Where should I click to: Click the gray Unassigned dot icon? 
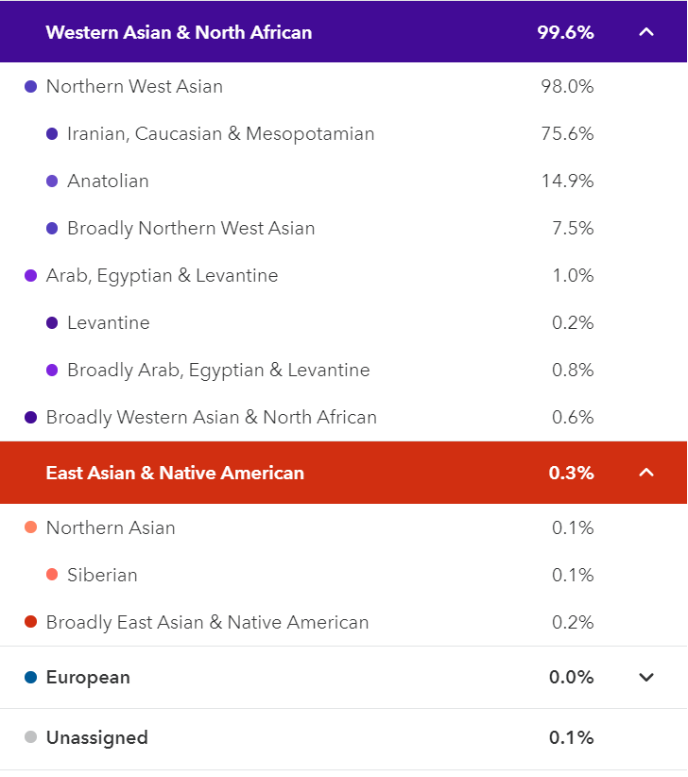pos(30,737)
